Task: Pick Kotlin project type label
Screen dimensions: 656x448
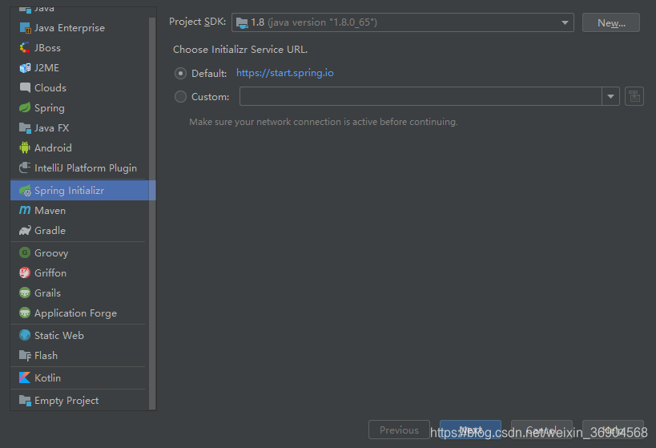Action: (x=47, y=378)
